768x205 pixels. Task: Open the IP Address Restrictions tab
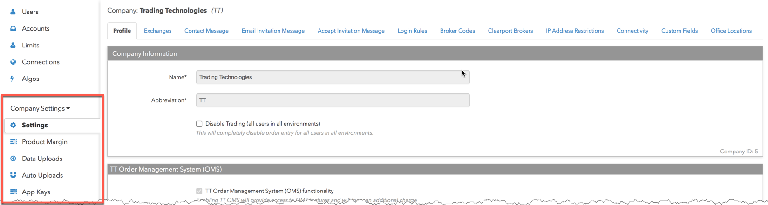(x=575, y=31)
